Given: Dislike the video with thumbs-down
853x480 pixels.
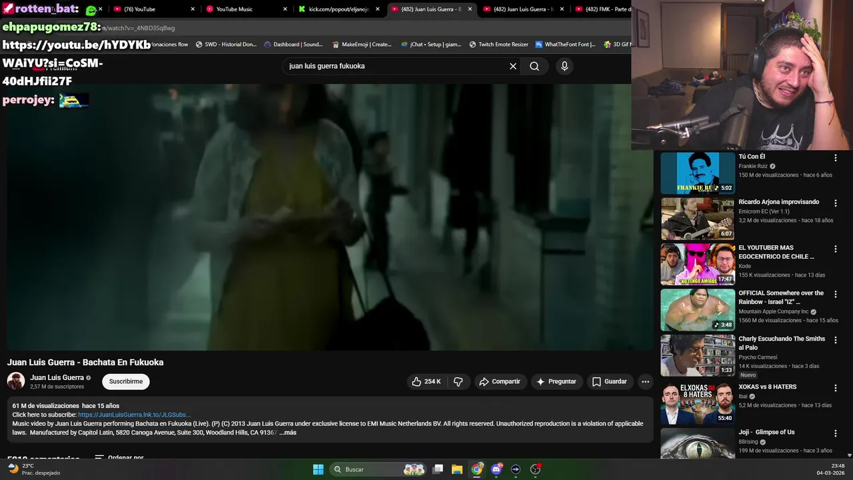Looking at the screenshot, I should tap(458, 381).
